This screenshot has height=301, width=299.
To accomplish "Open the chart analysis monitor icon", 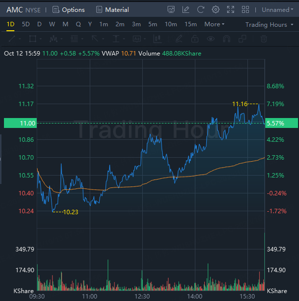I will pos(171,9).
